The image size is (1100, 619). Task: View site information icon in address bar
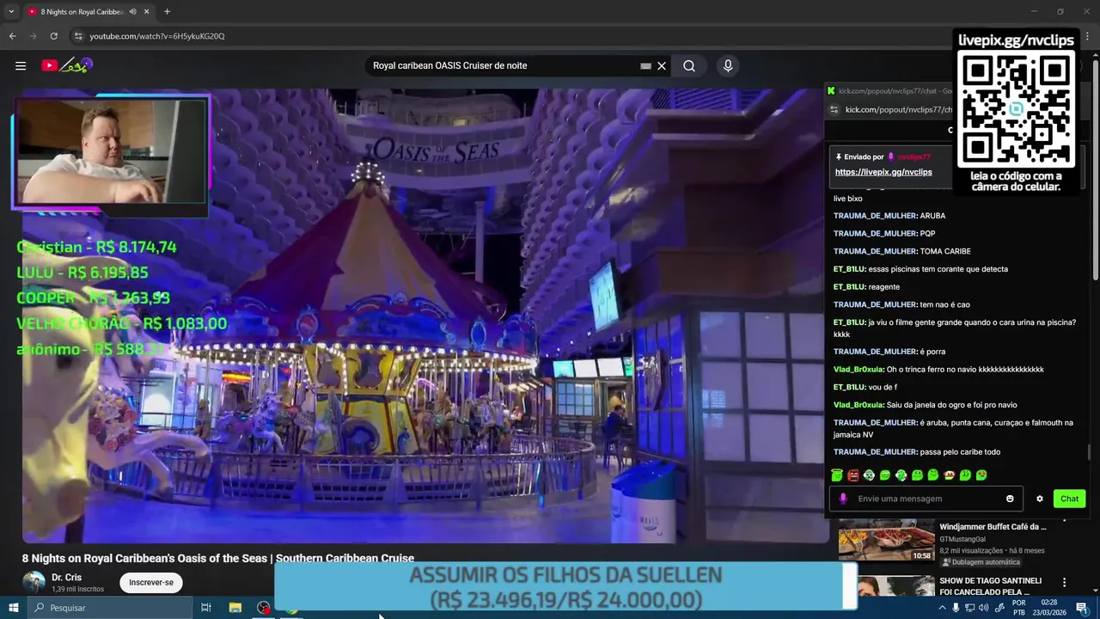[x=78, y=36]
